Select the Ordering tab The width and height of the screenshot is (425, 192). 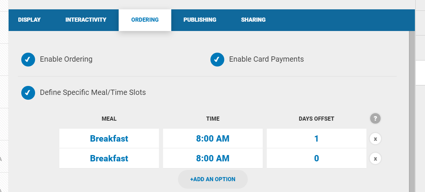pos(145,20)
